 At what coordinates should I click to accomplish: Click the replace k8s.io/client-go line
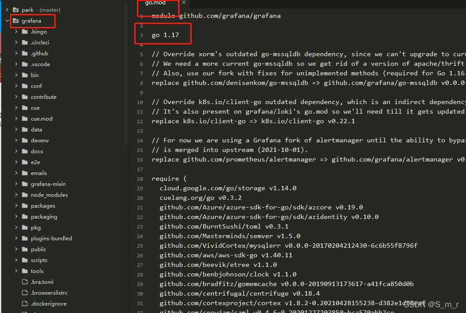(x=253, y=121)
